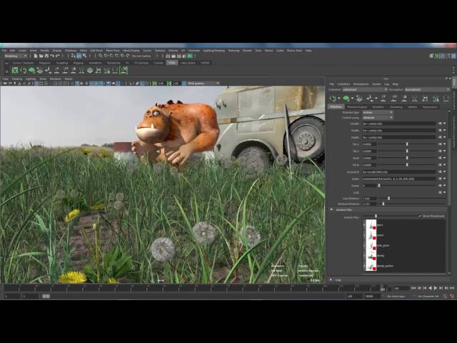The height and width of the screenshot is (343, 457).
Task: Click the Length expression input field
Action: pos(399,124)
